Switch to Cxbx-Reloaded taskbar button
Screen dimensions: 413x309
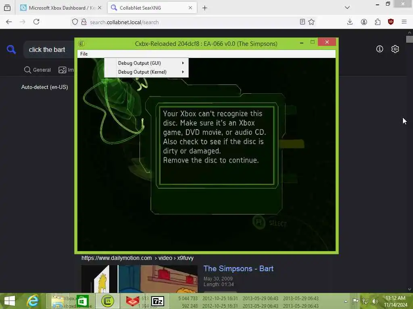(x=107, y=301)
